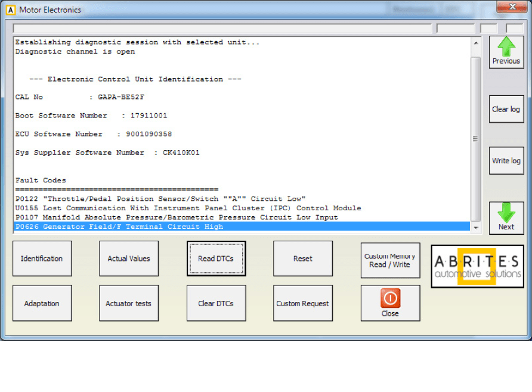Open the Adaptation function
The width and height of the screenshot is (532, 392).
pos(42,303)
